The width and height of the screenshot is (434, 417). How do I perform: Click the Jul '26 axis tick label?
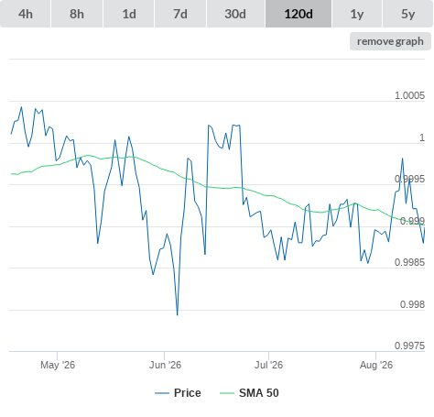coord(269,365)
